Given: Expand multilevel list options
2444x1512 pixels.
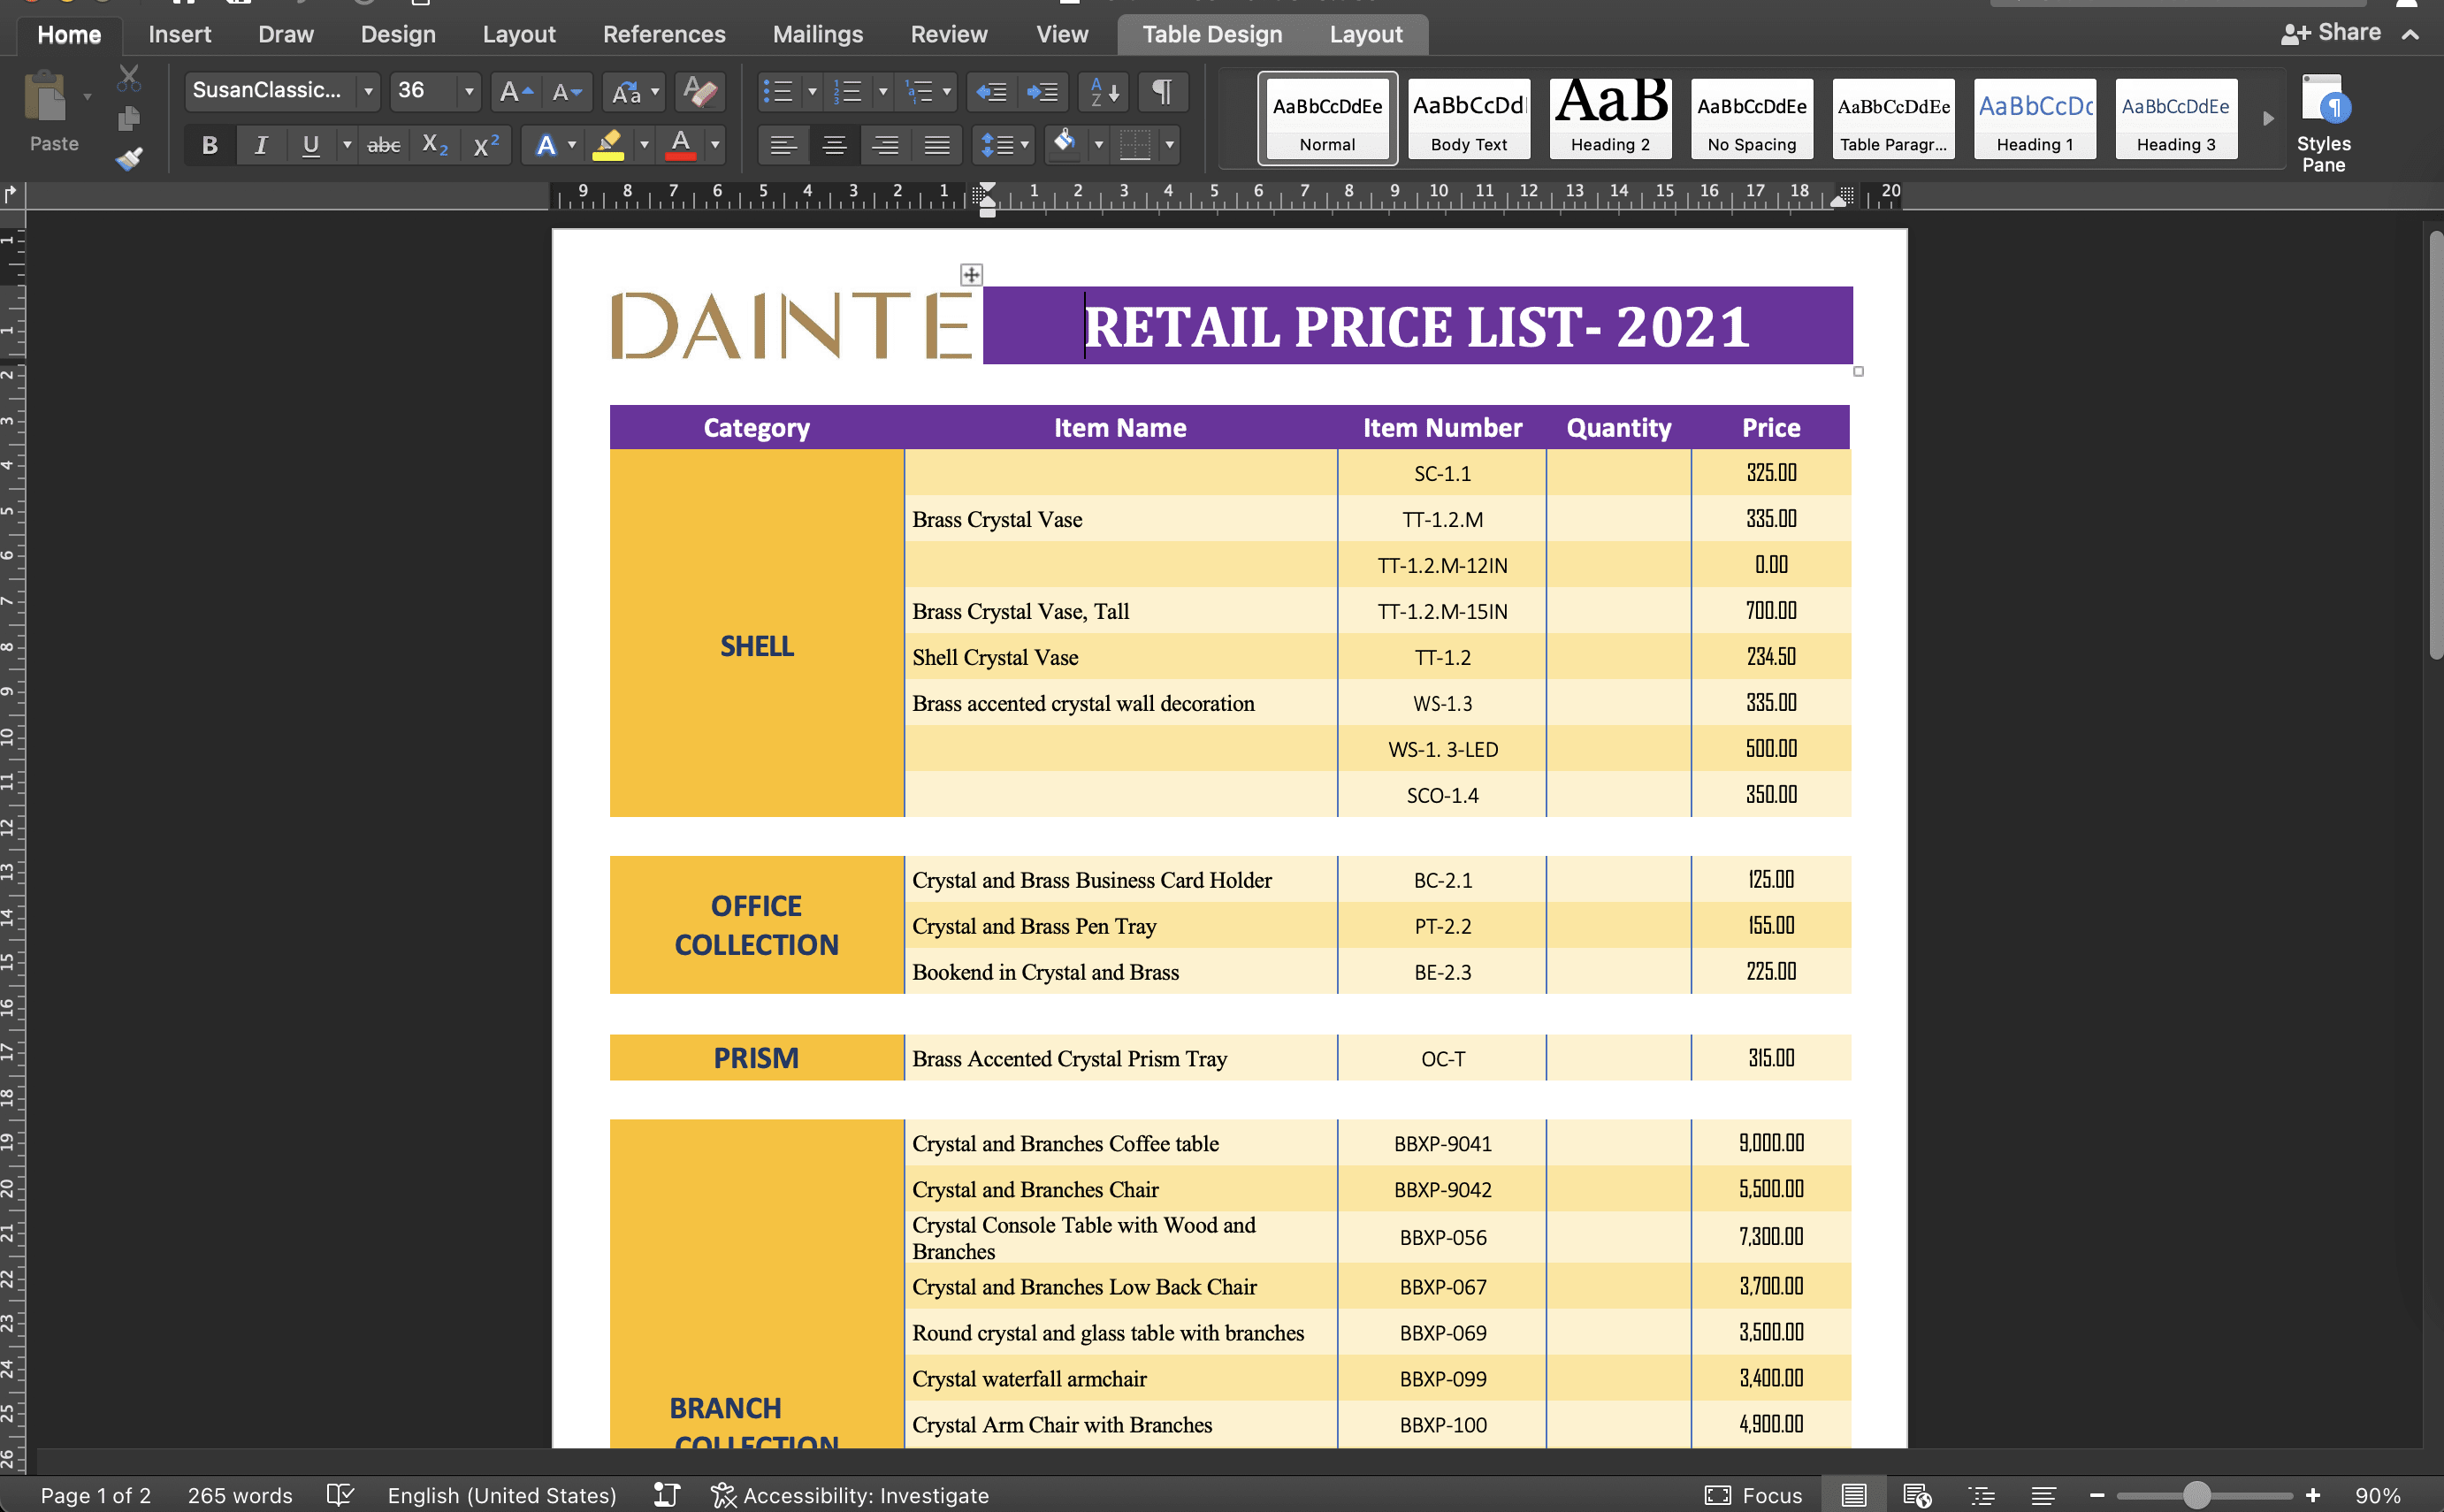Looking at the screenshot, I should (947, 92).
